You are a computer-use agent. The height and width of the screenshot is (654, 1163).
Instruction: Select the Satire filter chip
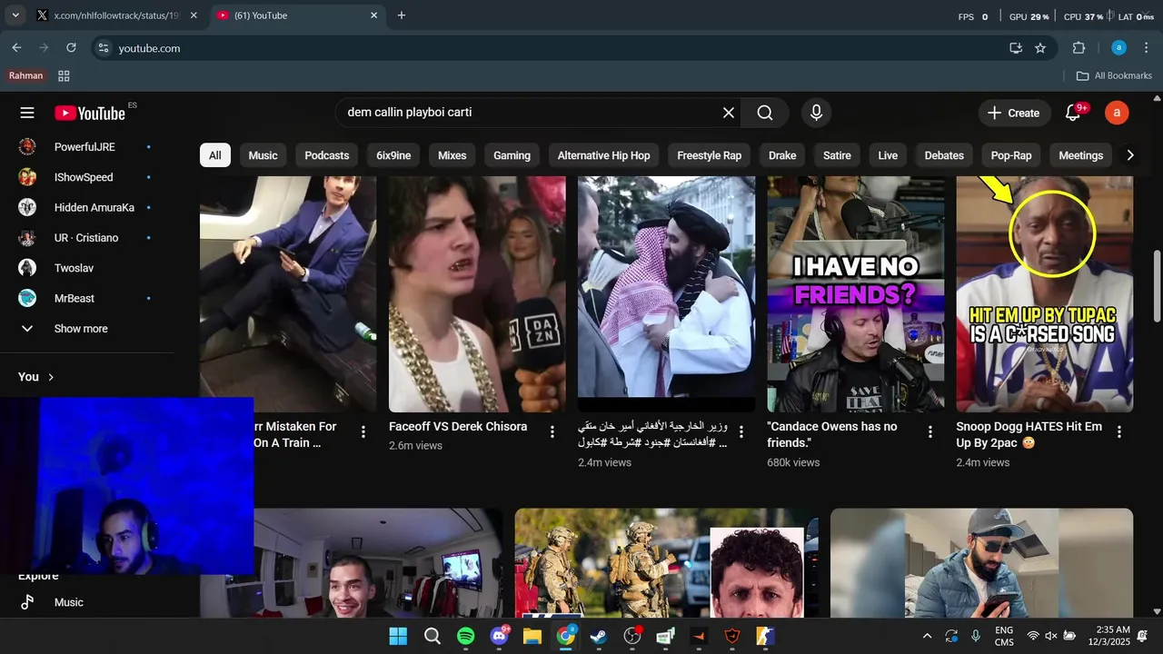(837, 155)
